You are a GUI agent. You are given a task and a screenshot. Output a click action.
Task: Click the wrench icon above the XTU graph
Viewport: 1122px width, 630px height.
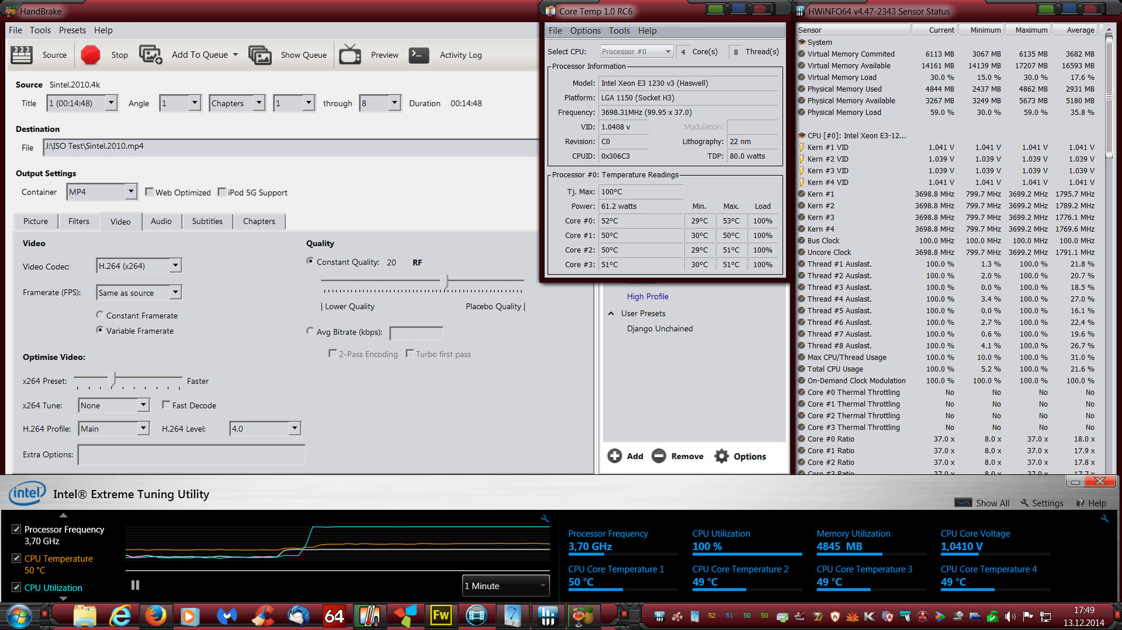545,518
